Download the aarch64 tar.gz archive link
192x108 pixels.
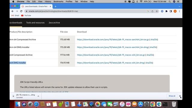113,40
